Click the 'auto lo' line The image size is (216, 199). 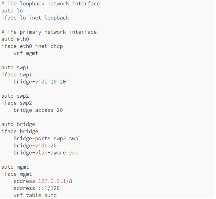click(x=12, y=11)
